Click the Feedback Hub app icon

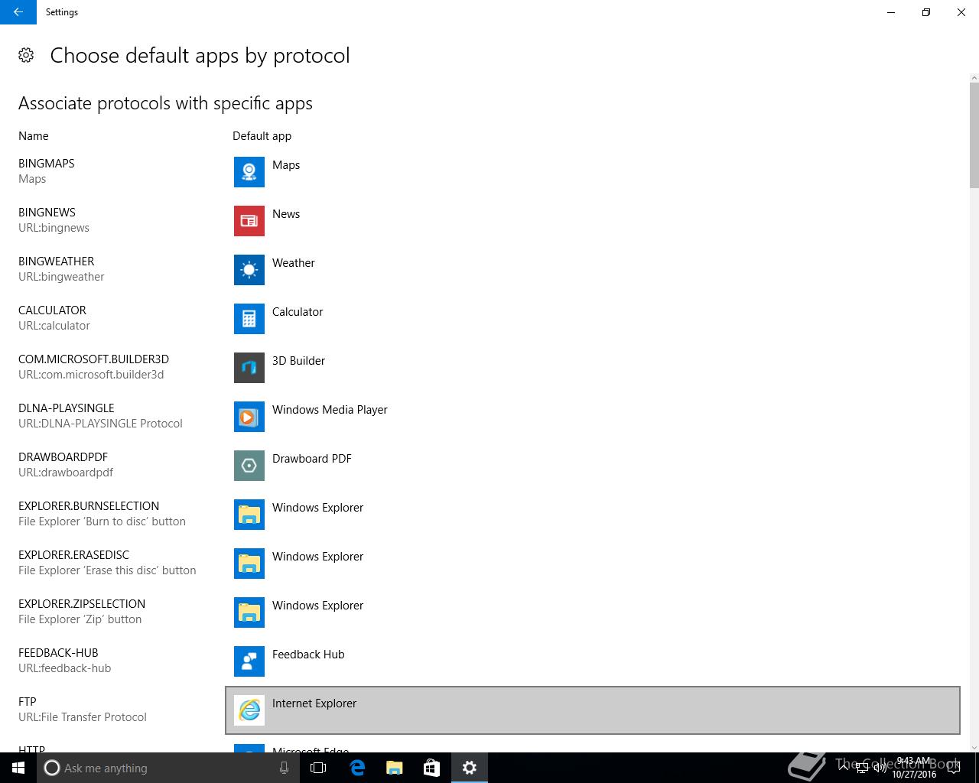(x=249, y=661)
